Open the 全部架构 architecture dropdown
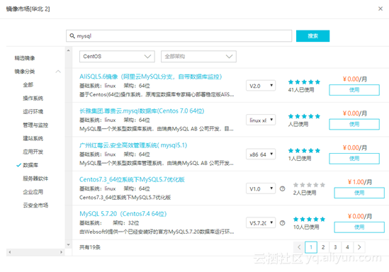Viewport: 389px width, 272px height. 198,57
